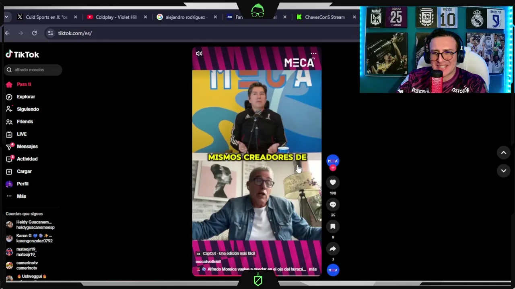Screen dimensions: 515x289
Task: Close the Coldplay - Violet Hill tab
Action: point(145,17)
